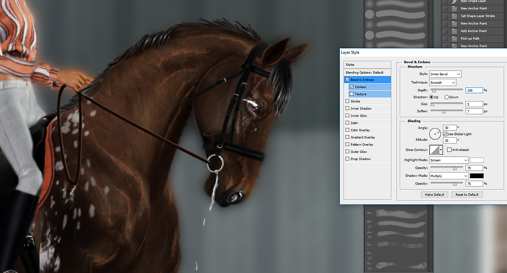Screen dimensions: 507x273
Task: Select the Contour sub-effect row
Action: 369,87
